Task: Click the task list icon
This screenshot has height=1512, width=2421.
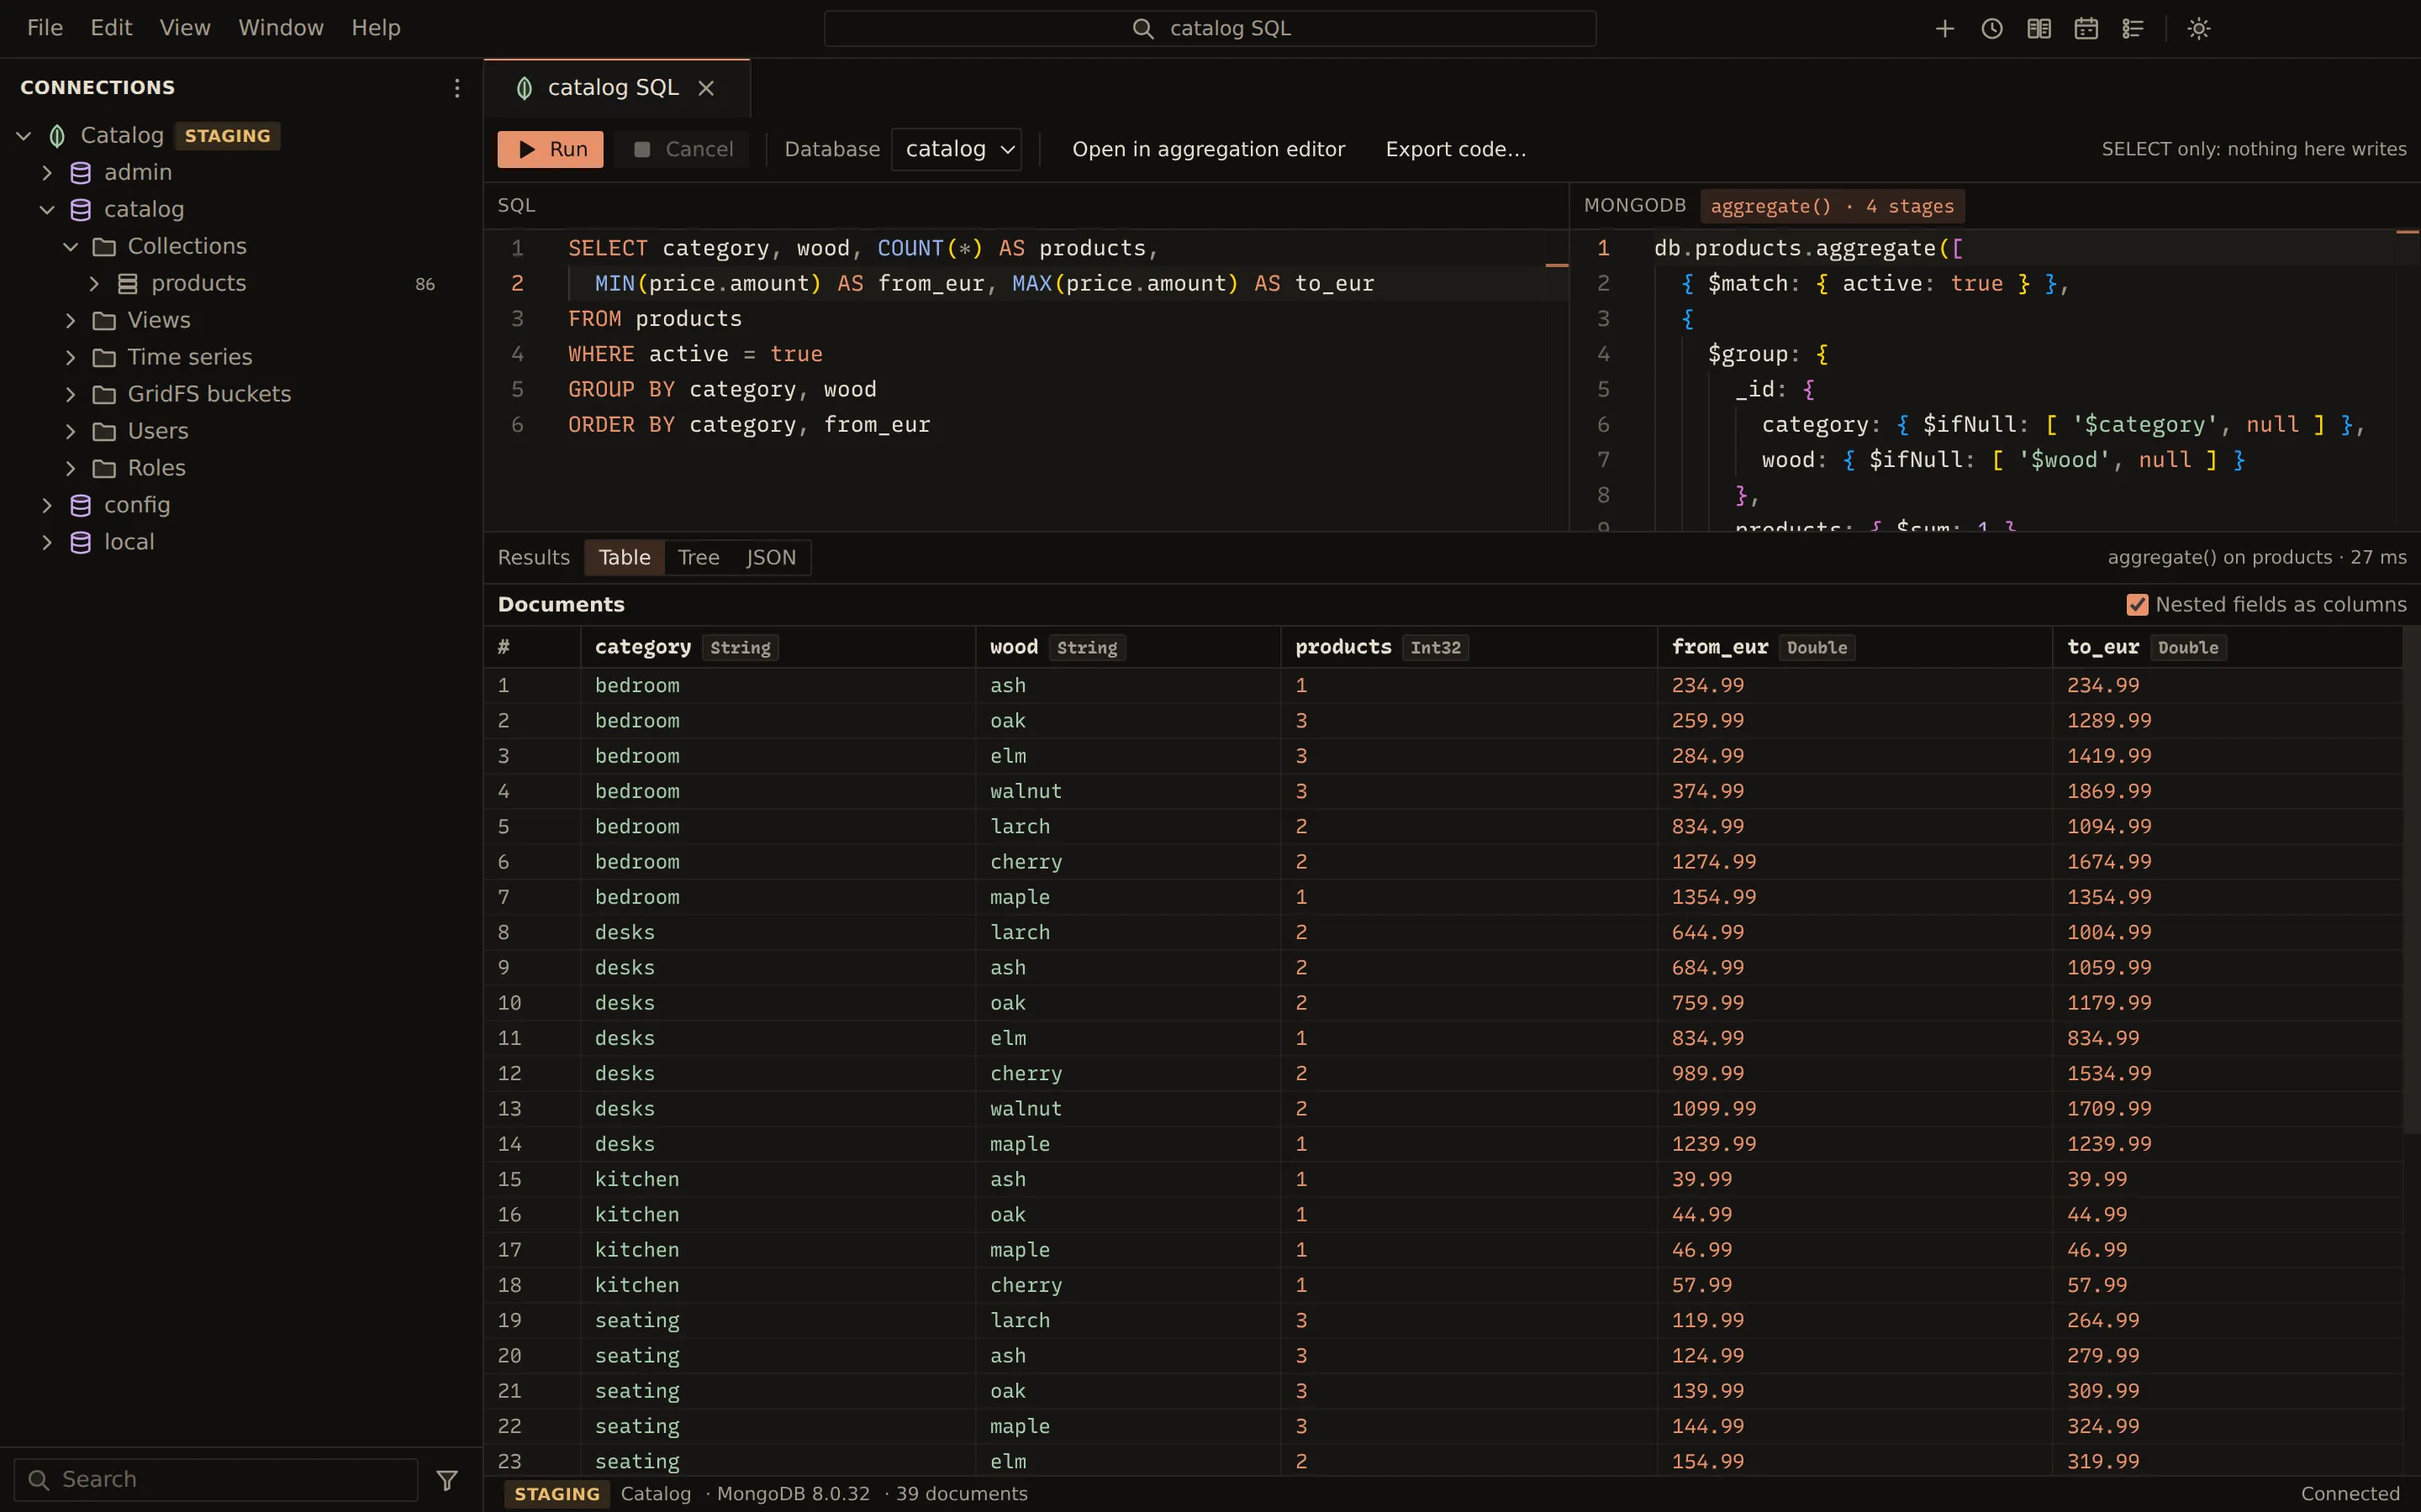Action: (2133, 28)
